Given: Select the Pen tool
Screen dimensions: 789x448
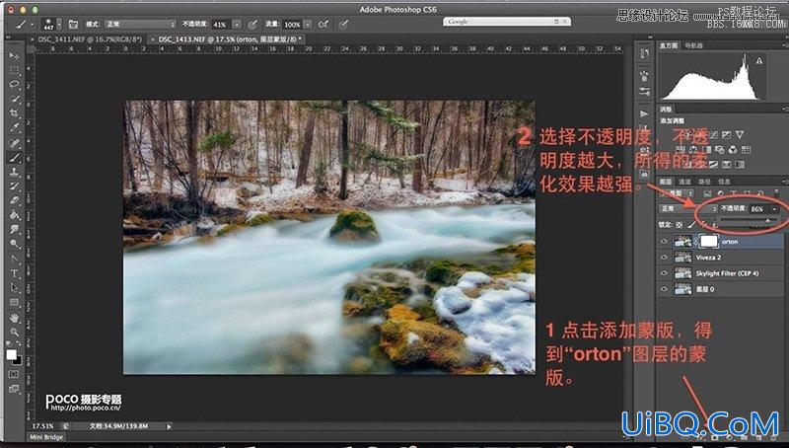Looking at the screenshot, I should point(14,260).
